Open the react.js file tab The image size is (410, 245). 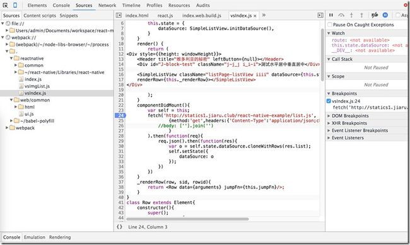[165, 15]
